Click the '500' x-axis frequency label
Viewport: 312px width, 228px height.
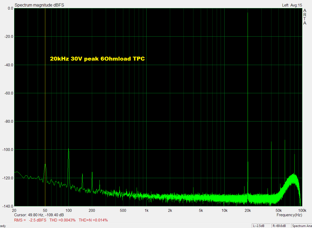123,210
